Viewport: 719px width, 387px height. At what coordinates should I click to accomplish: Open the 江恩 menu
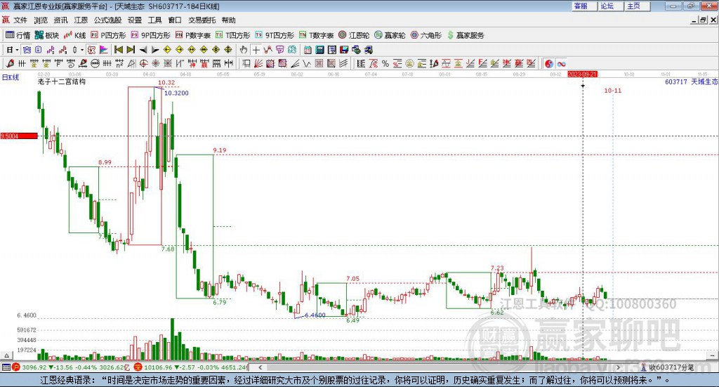click(81, 20)
